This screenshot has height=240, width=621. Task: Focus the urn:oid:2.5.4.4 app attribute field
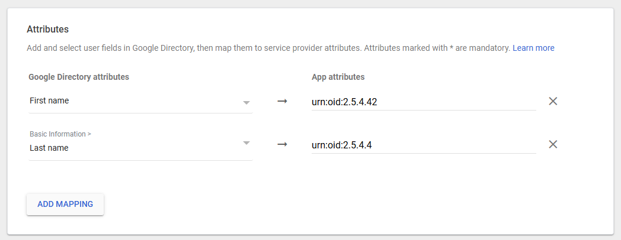click(423, 145)
